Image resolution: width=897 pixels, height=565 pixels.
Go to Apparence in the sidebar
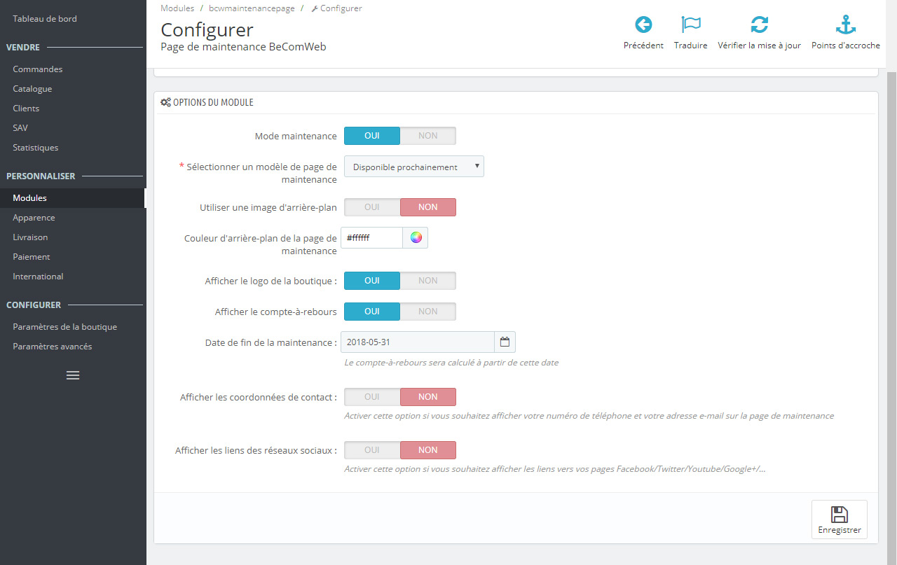click(34, 218)
